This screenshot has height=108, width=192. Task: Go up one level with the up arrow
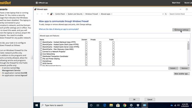pos(48,14)
